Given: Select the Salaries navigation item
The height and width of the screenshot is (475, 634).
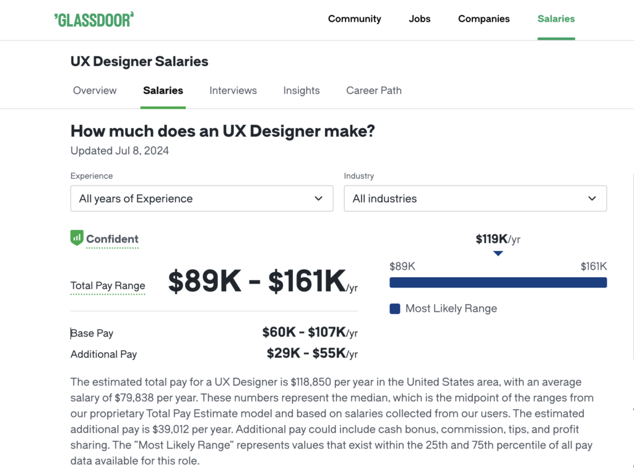Looking at the screenshot, I should [x=556, y=19].
